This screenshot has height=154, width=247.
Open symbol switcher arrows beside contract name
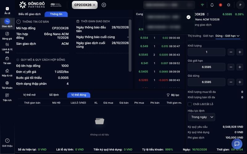(207, 14)
